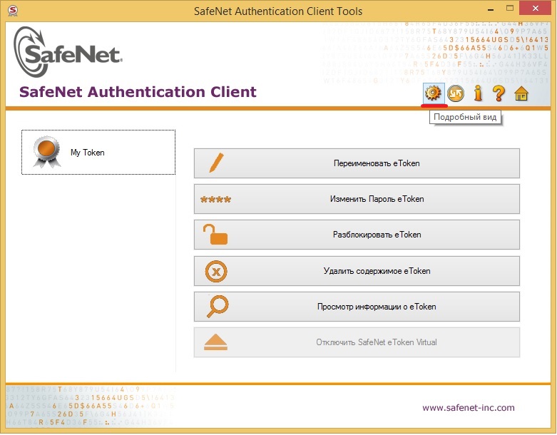Click Просмотр информации о eToken button
Screen dimensions: 557x435
tap(357, 307)
